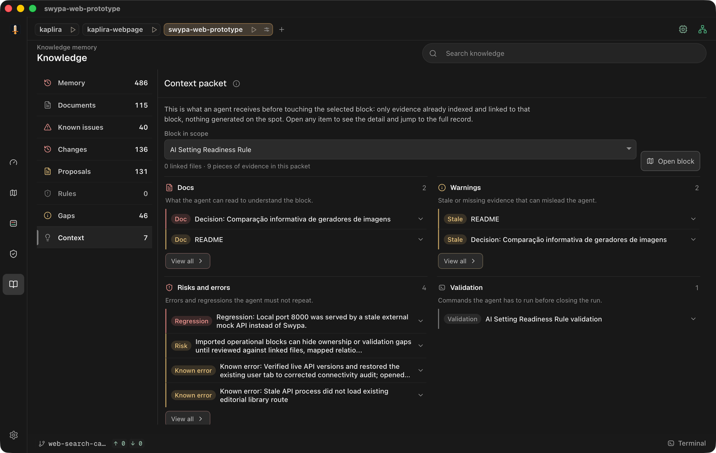Viewport: 716px width, 453px height.
Task: Open the Block in scope dropdown
Action: pos(400,149)
